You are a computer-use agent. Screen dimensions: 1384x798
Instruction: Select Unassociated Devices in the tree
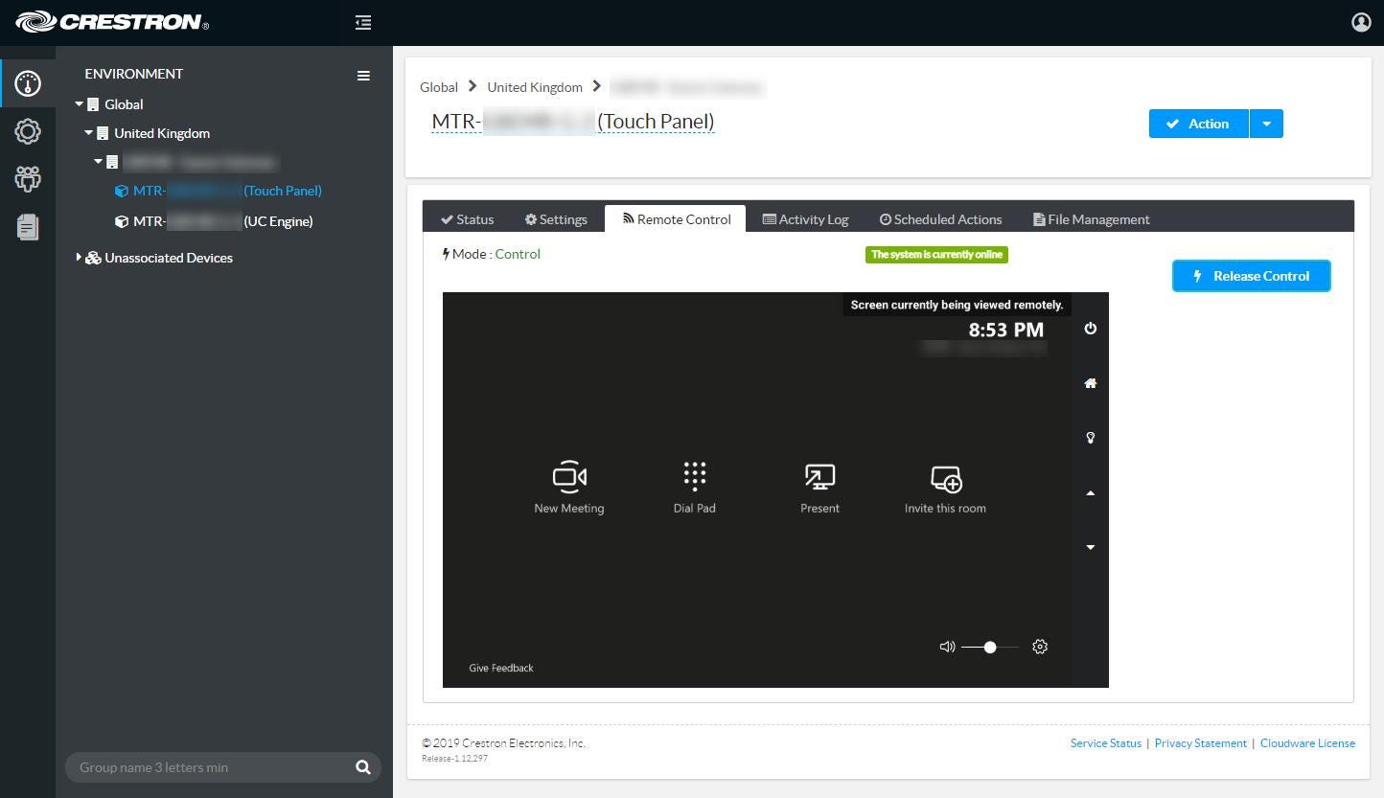pos(169,258)
